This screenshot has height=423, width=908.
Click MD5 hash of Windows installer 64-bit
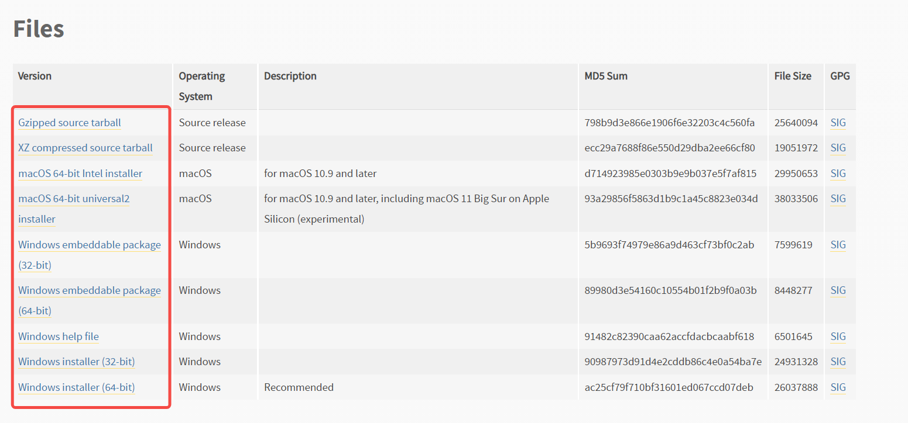pyautogui.click(x=669, y=387)
